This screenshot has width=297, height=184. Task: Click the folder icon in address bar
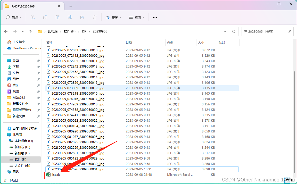(40, 31)
